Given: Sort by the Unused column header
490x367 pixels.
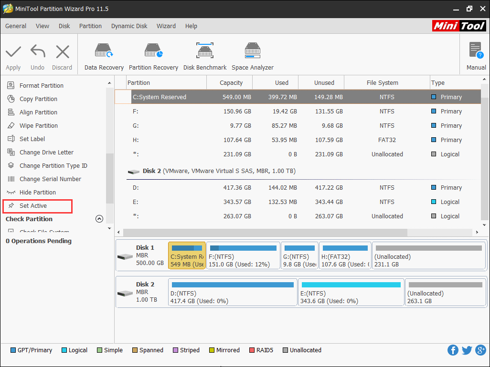Looking at the screenshot, I should (x=321, y=82).
